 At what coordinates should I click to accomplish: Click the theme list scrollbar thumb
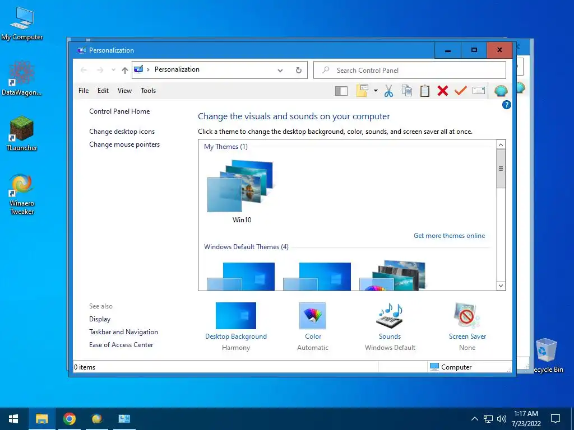(x=501, y=169)
